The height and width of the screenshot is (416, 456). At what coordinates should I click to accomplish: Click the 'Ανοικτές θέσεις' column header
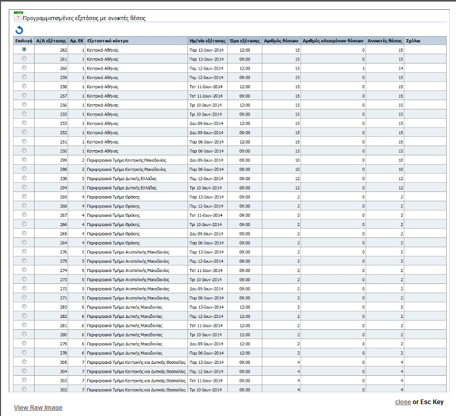[385, 41]
